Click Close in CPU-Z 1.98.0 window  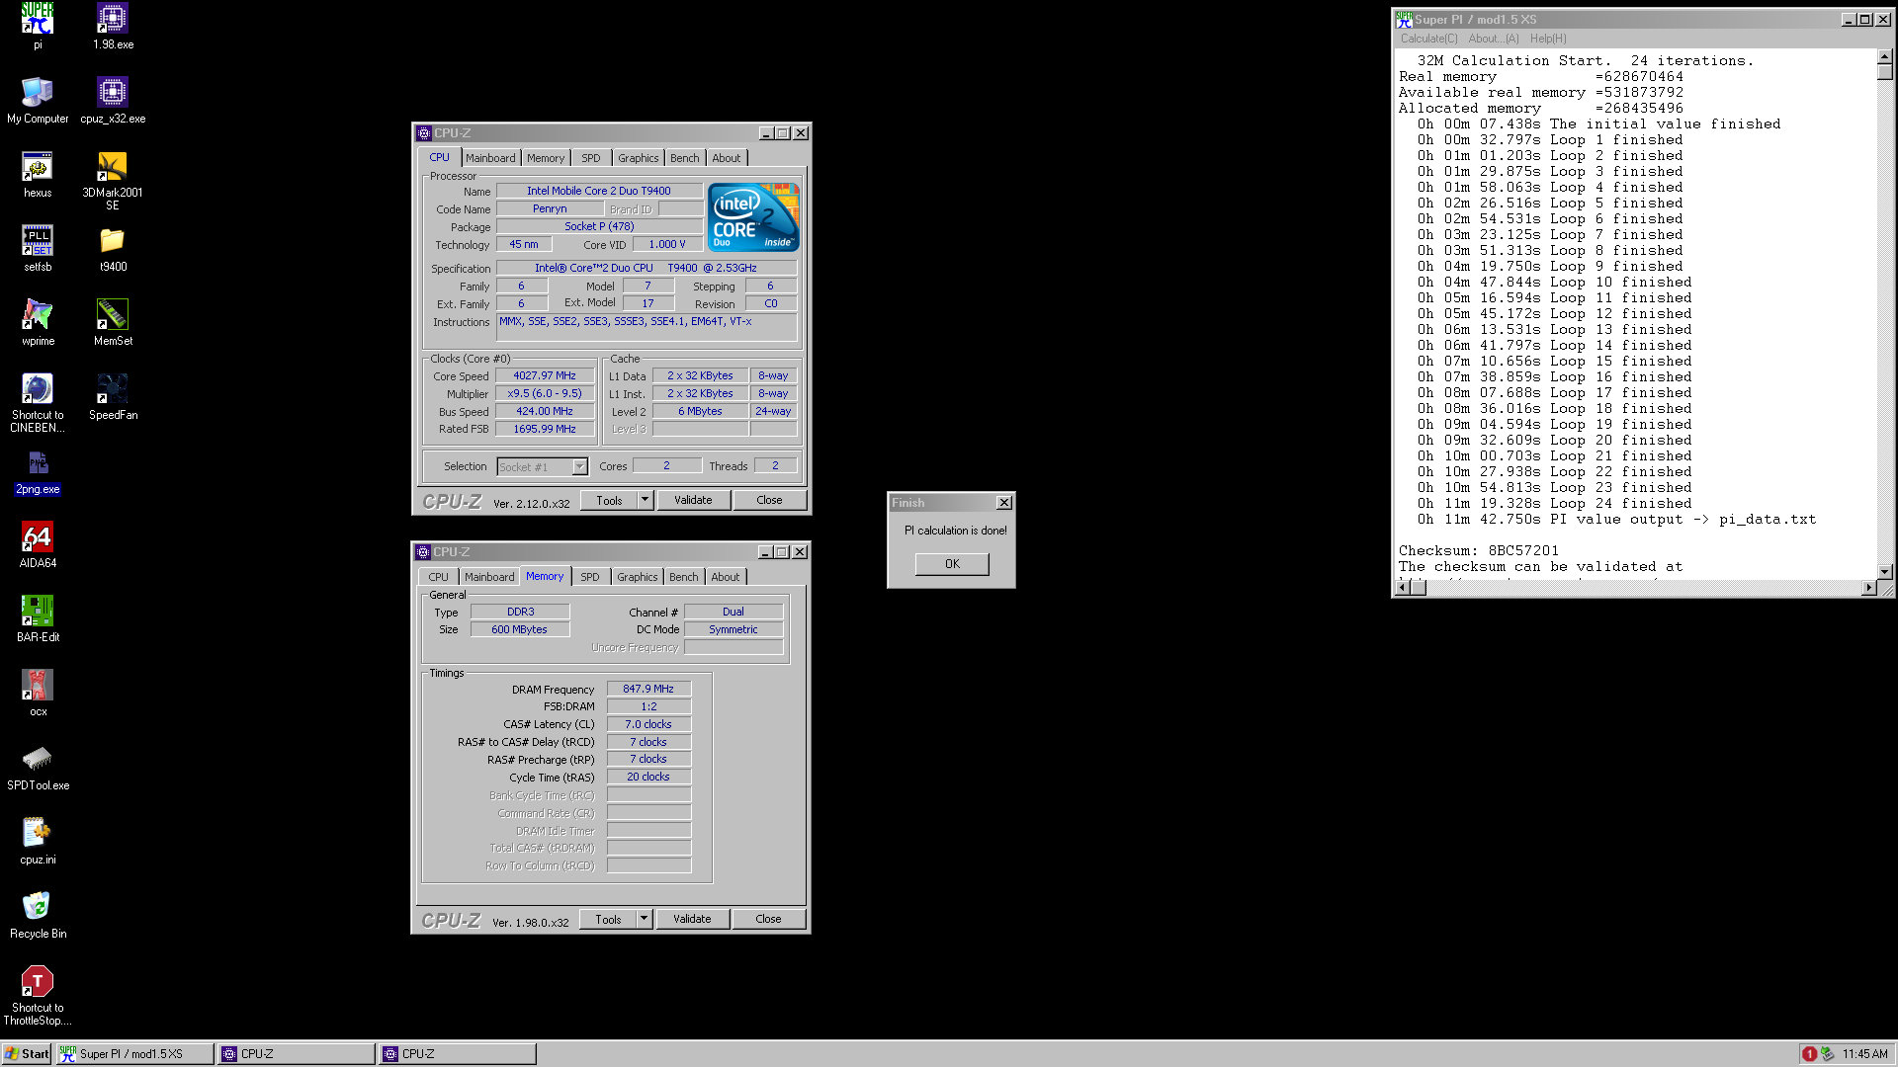(x=768, y=919)
